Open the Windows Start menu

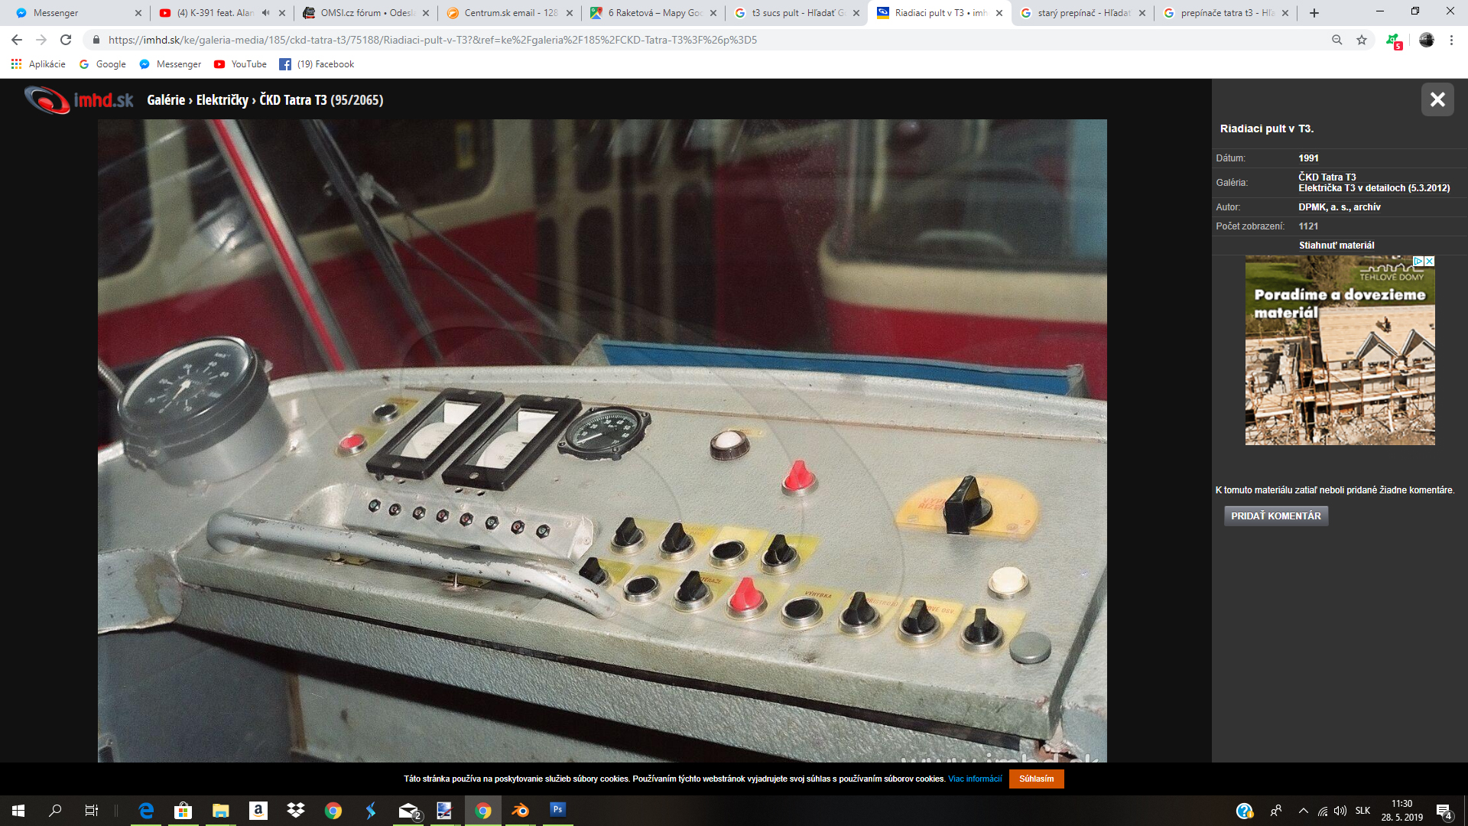[x=18, y=811]
